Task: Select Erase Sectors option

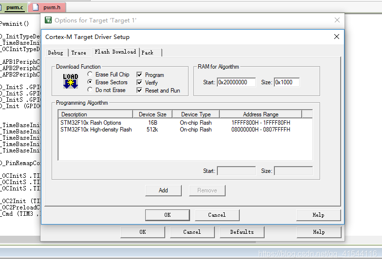Action: [107, 82]
